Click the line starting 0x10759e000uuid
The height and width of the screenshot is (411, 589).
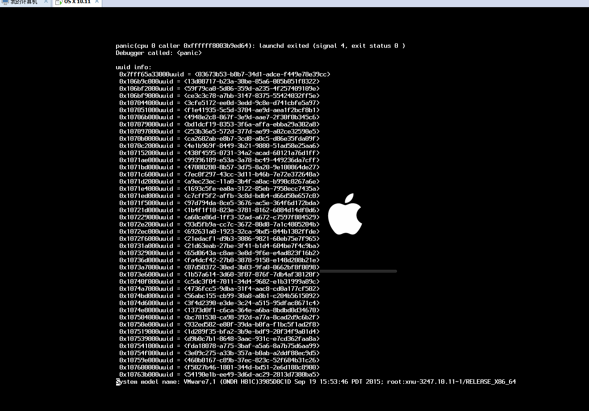[219, 360]
